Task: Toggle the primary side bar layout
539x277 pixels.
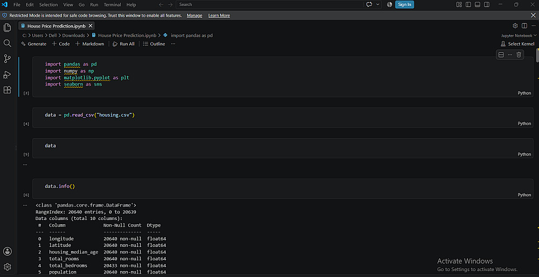Action: pos(468,4)
